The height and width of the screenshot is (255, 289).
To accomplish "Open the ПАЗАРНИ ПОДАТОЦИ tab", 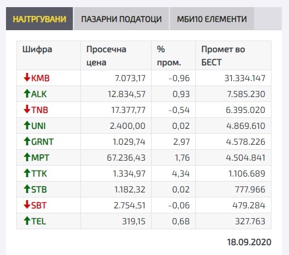I will point(122,19).
